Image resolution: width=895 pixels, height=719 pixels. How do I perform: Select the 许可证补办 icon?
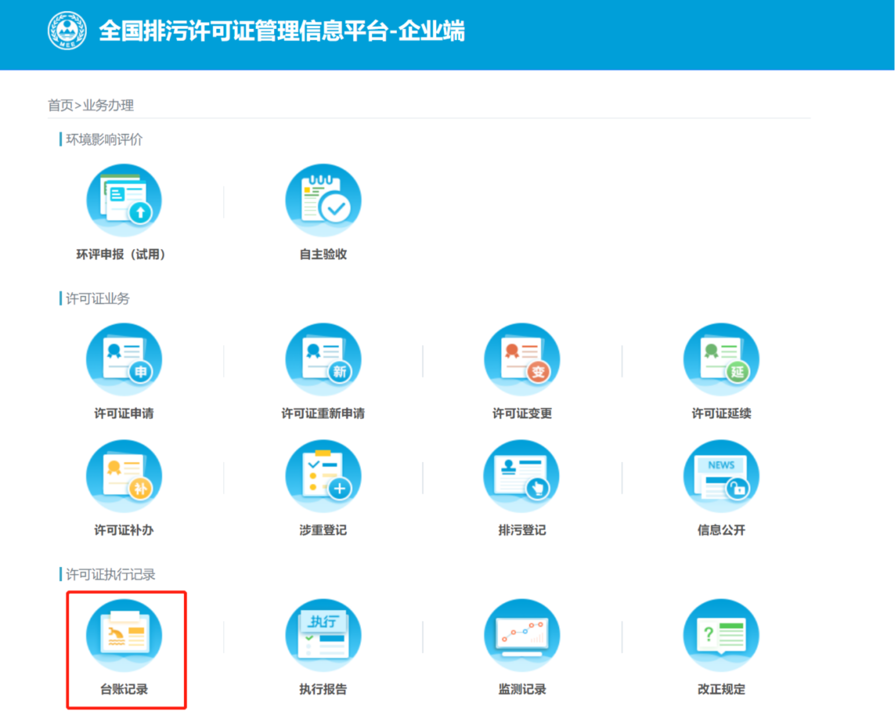coord(124,477)
